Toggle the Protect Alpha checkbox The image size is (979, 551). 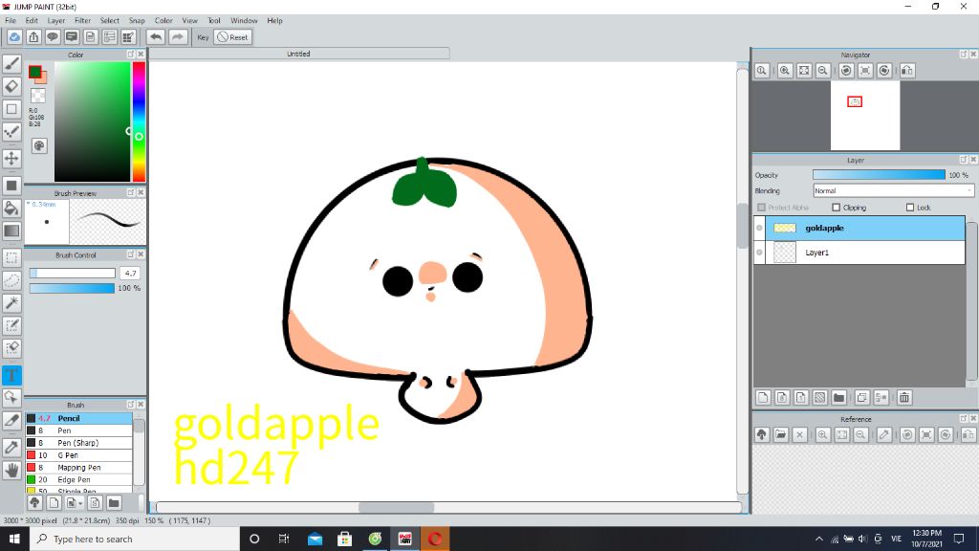761,208
